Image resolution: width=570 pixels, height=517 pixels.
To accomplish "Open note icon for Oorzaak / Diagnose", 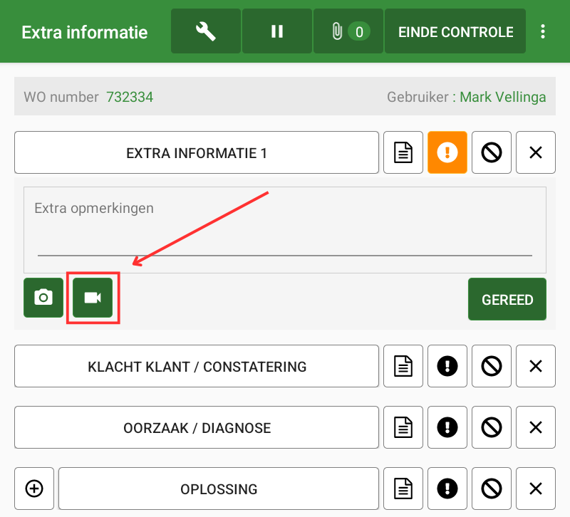I will [x=403, y=428].
